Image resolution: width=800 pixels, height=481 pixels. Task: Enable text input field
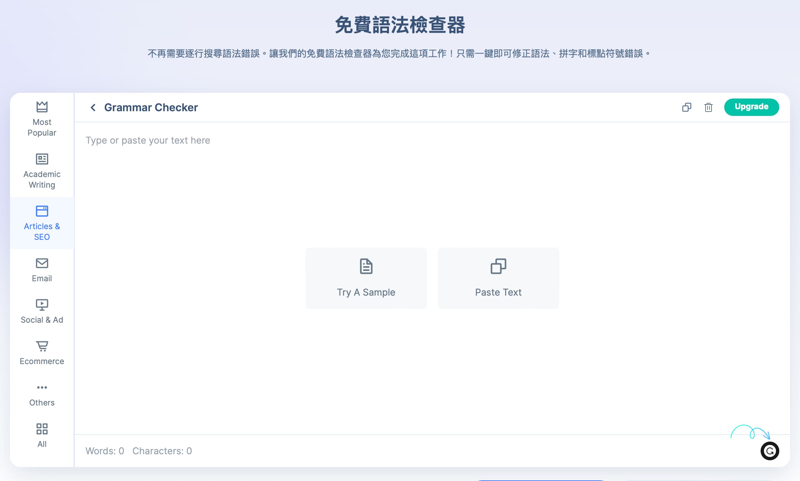tap(148, 140)
